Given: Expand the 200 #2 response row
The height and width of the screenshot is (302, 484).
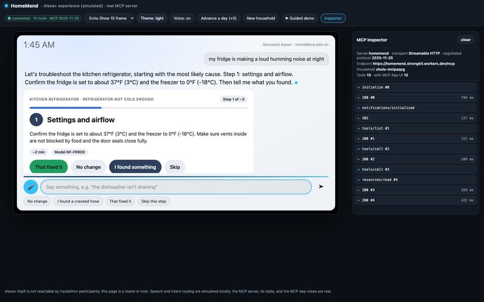Looking at the screenshot, I should pyautogui.click(x=416, y=159).
